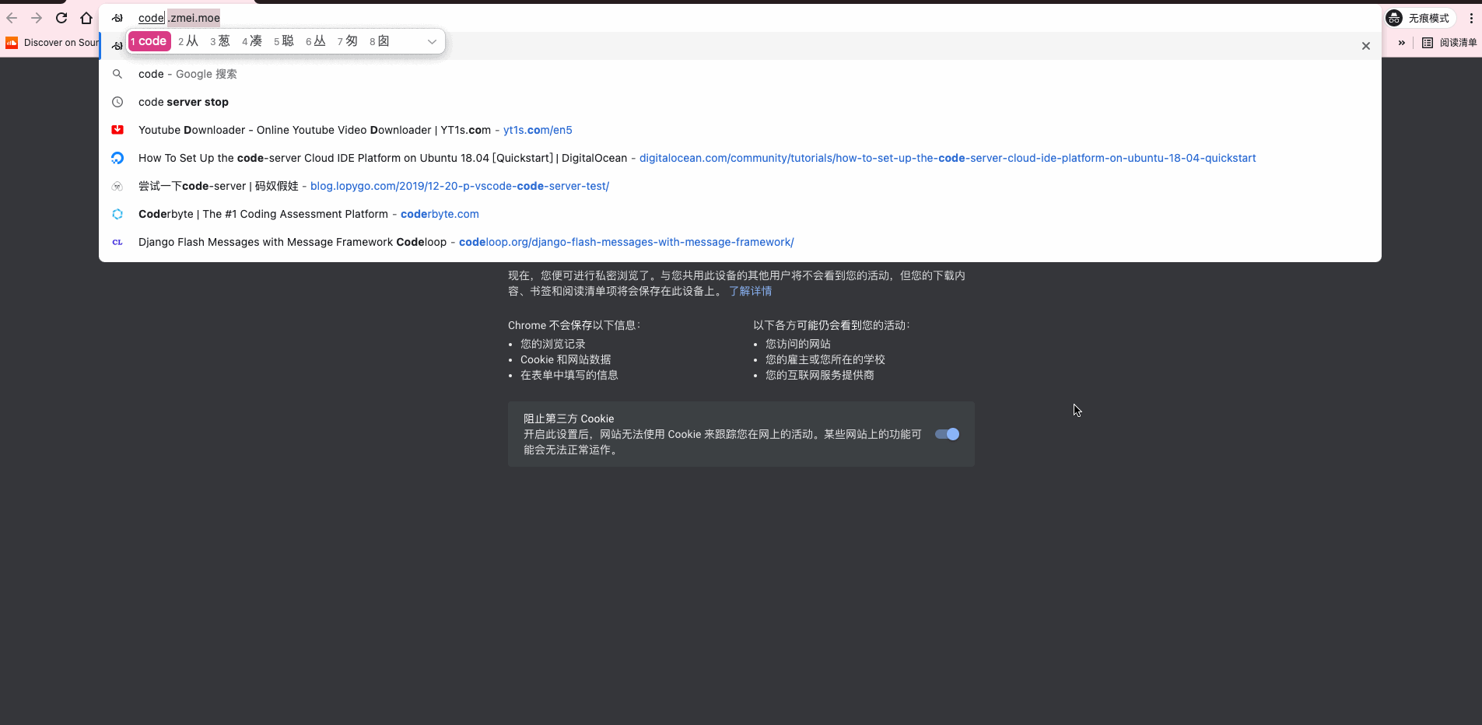Open yt1s.com/en5 URL

[x=538, y=130]
